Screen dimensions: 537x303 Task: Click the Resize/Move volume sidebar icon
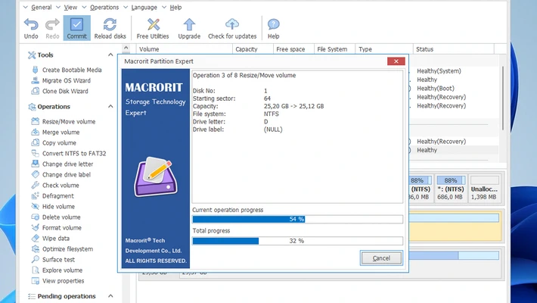pyautogui.click(x=35, y=121)
